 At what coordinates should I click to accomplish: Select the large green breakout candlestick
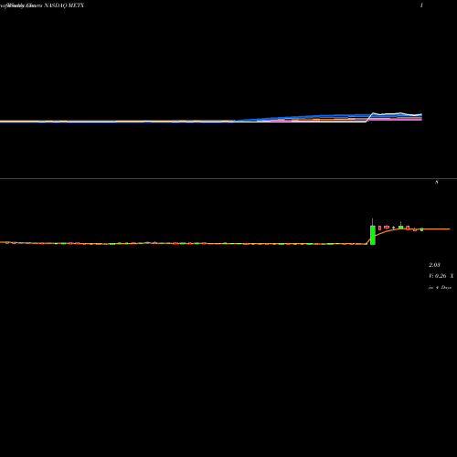click(x=373, y=235)
